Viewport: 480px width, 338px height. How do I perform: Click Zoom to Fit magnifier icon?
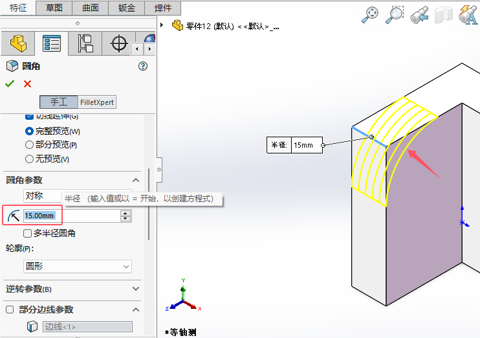tap(370, 14)
